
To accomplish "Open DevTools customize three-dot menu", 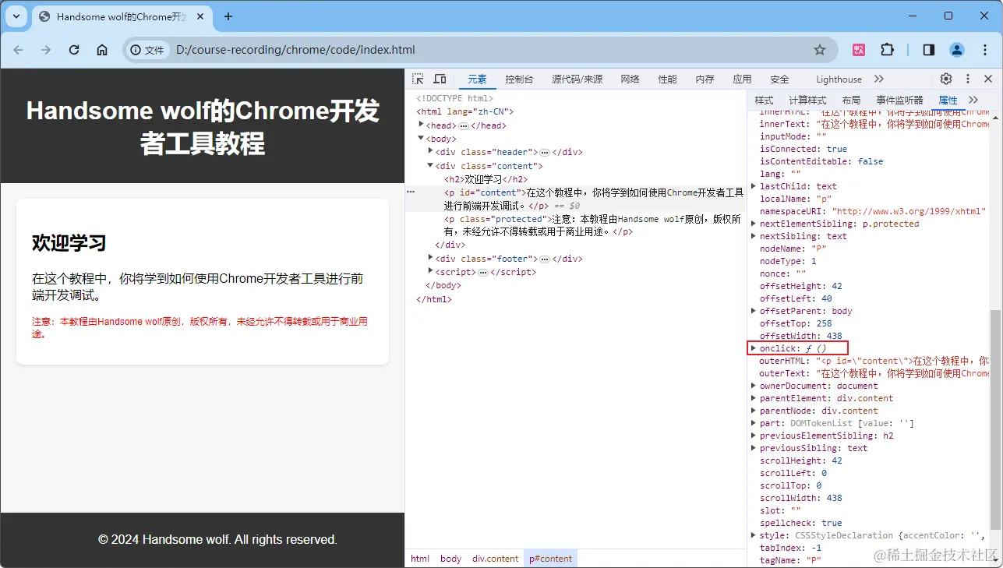I will (968, 79).
